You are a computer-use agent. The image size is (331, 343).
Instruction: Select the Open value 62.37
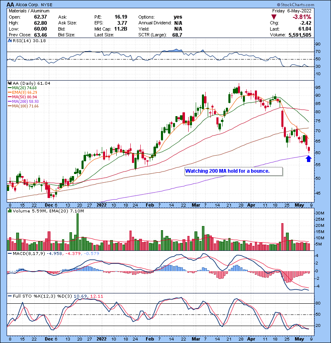(41, 17)
